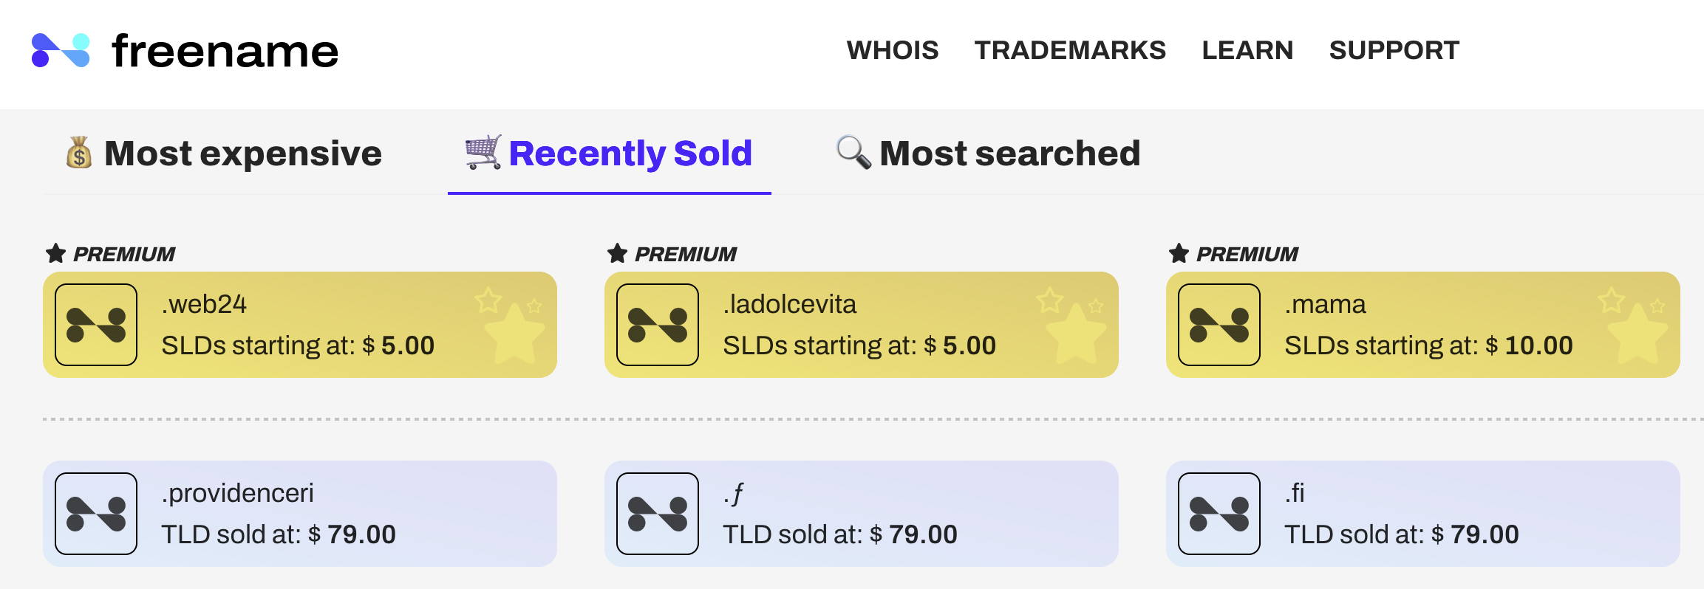Viewport: 1704px width, 589px height.
Task: Click the .providenceri card logo icon
Action: (96, 514)
